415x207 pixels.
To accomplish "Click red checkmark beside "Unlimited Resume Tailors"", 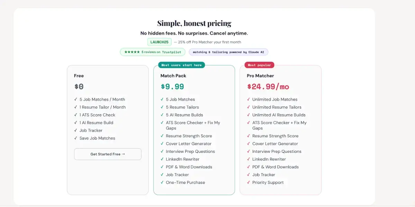I will pyautogui.click(x=249, y=107).
